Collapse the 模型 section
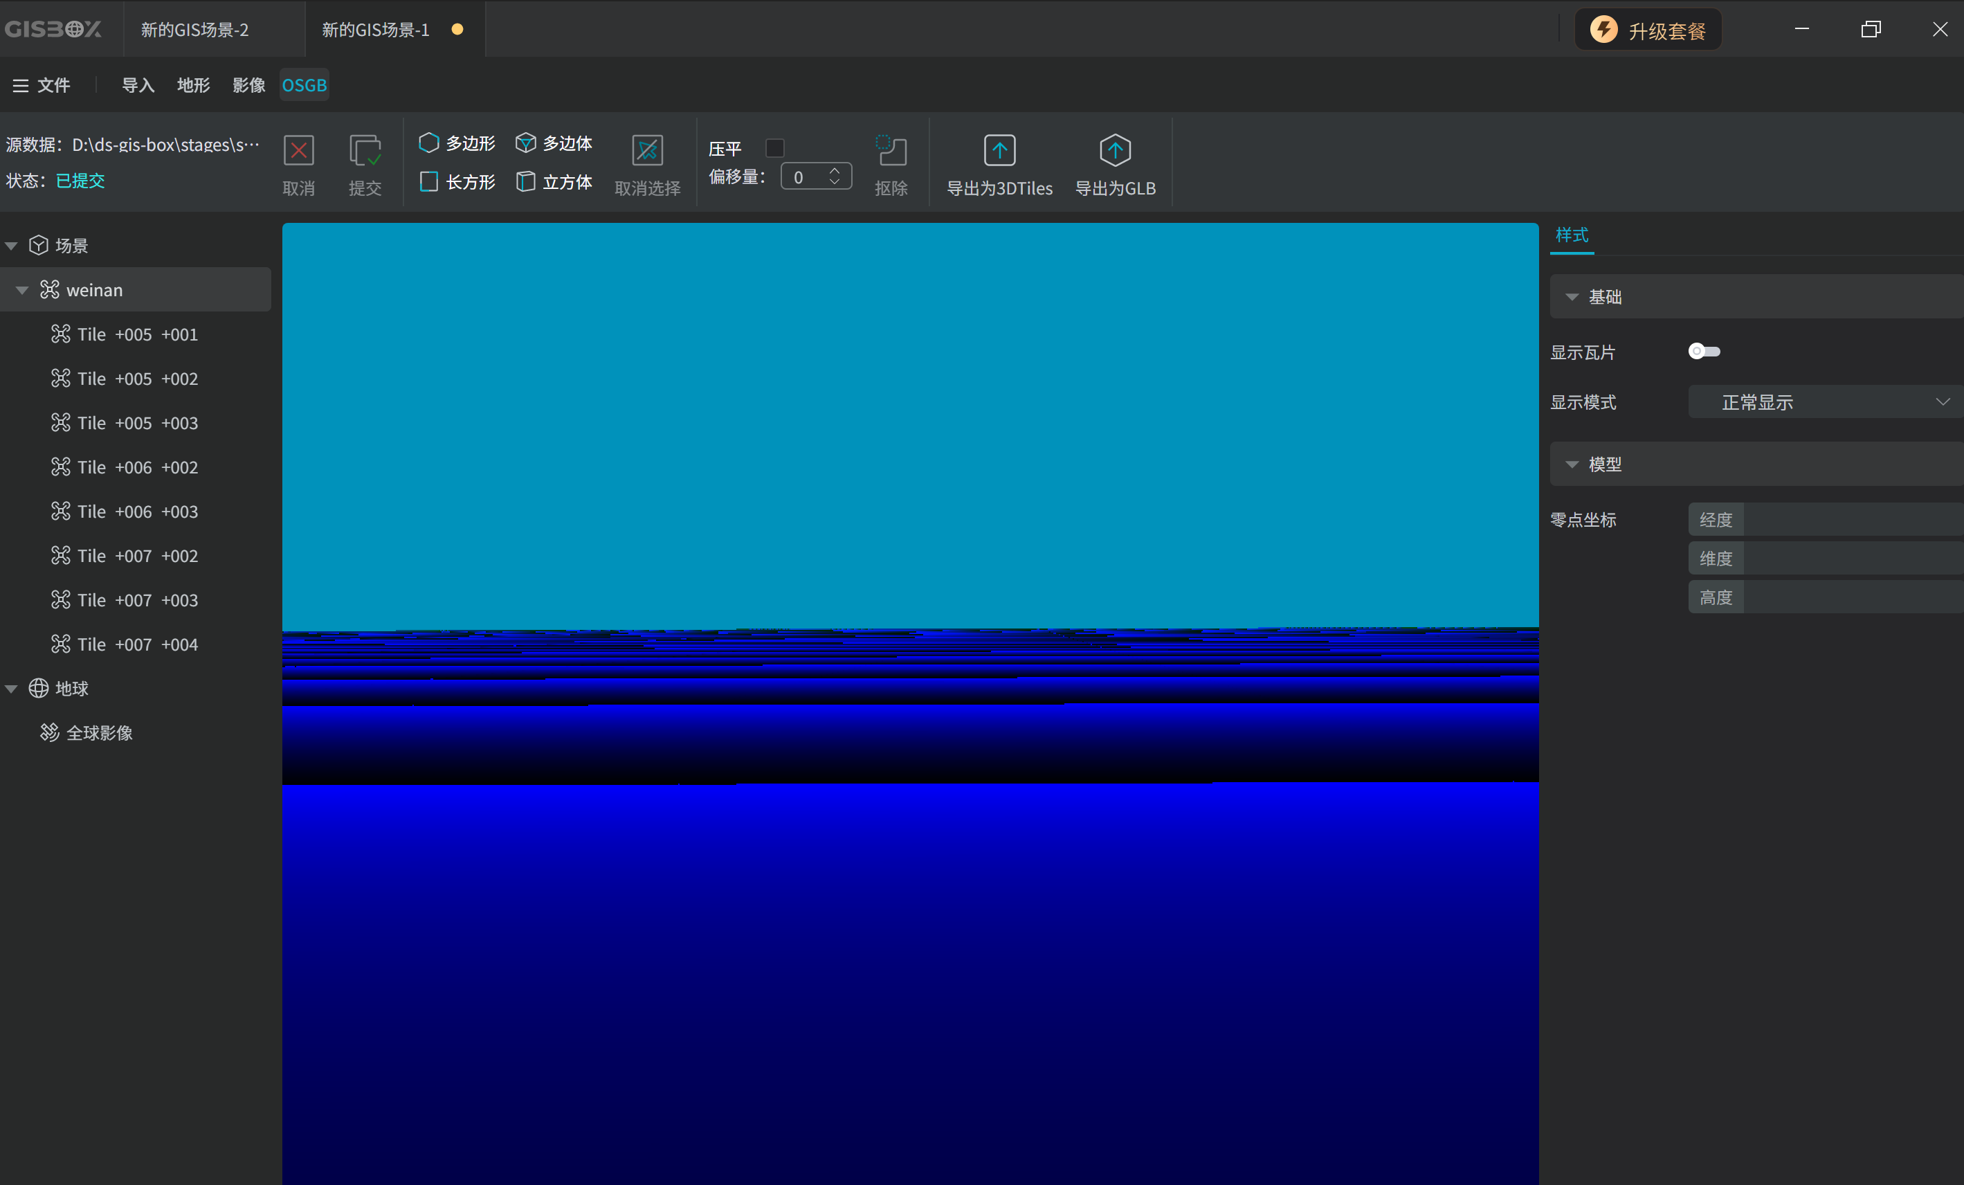This screenshot has width=1964, height=1185. [1572, 464]
